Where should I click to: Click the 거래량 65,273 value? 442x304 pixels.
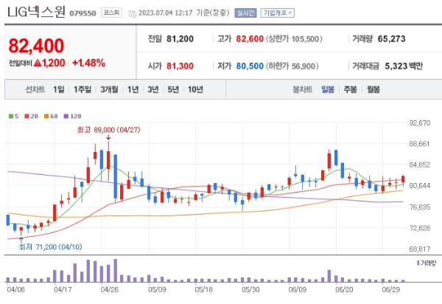tap(392, 39)
